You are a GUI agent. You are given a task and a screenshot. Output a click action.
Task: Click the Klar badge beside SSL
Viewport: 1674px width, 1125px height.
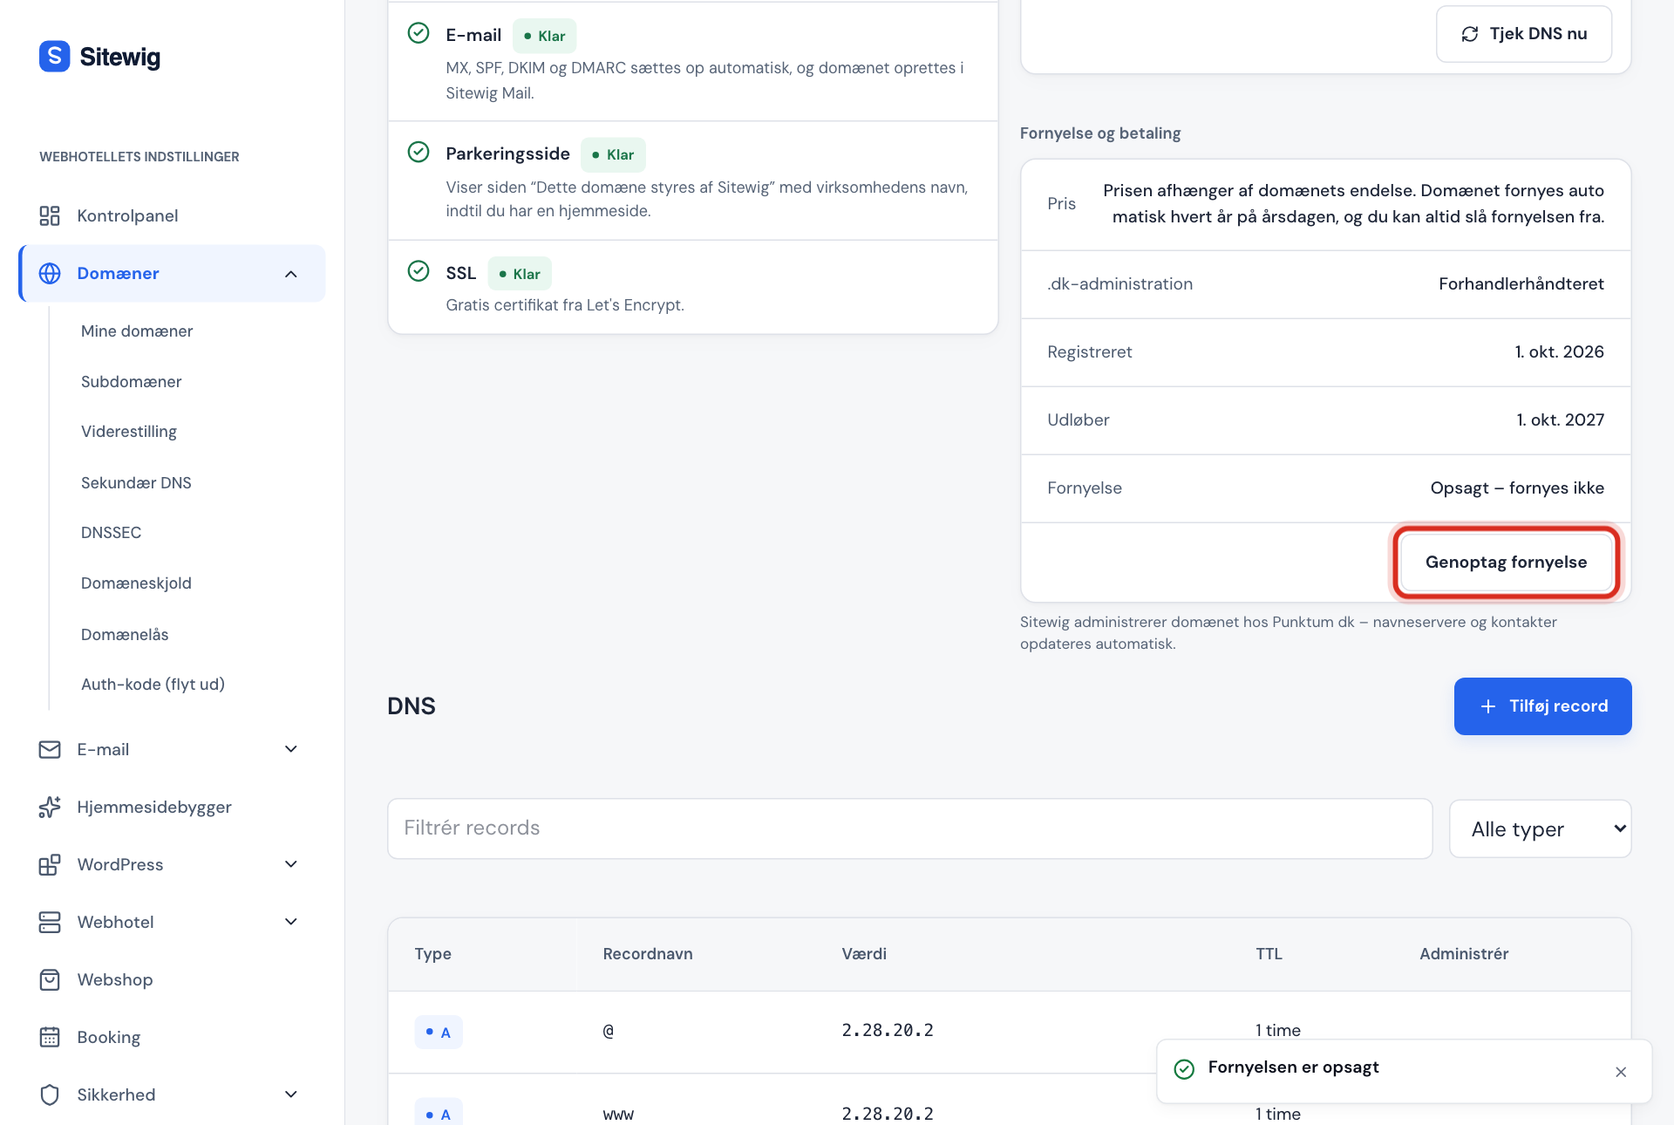click(x=520, y=274)
